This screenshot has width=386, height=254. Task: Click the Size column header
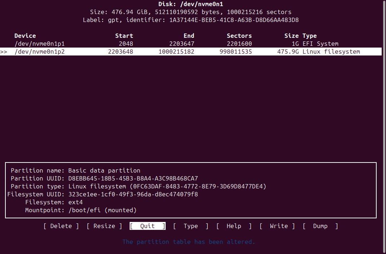pos(291,36)
